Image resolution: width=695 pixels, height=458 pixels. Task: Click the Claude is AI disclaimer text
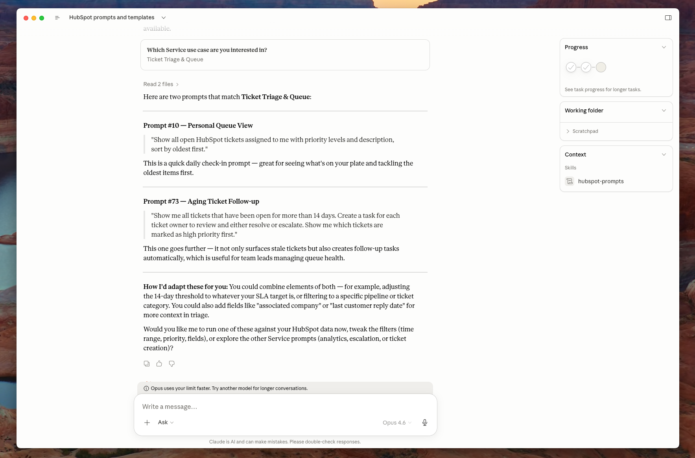click(285, 442)
